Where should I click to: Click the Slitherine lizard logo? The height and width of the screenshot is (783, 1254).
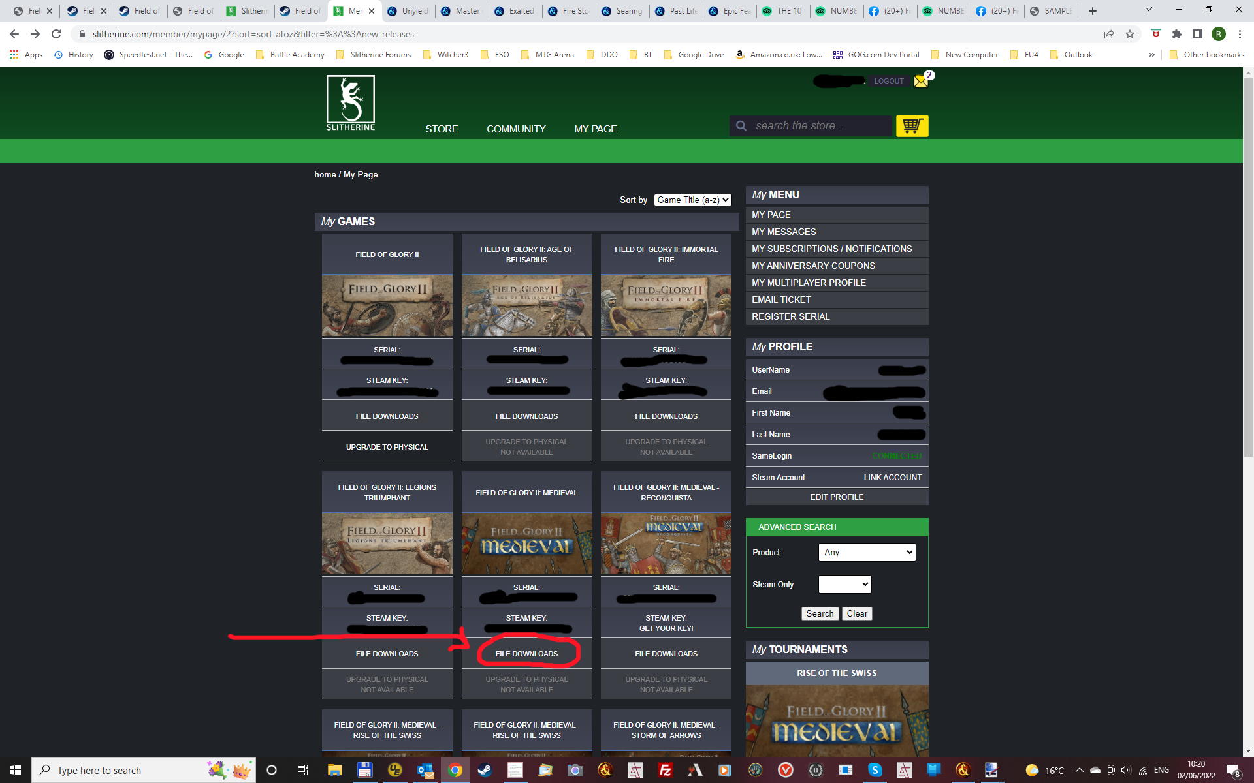(351, 102)
